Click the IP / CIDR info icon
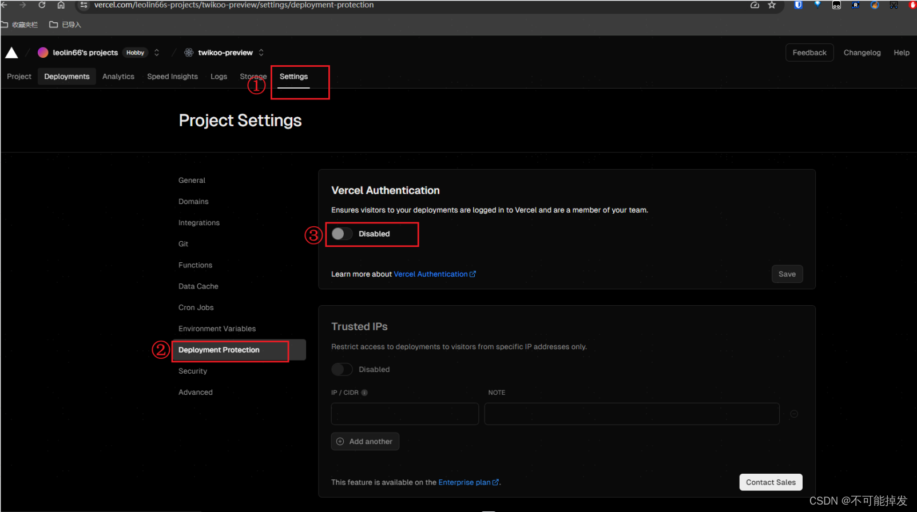The image size is (917, 512). (x=364, y=393)
